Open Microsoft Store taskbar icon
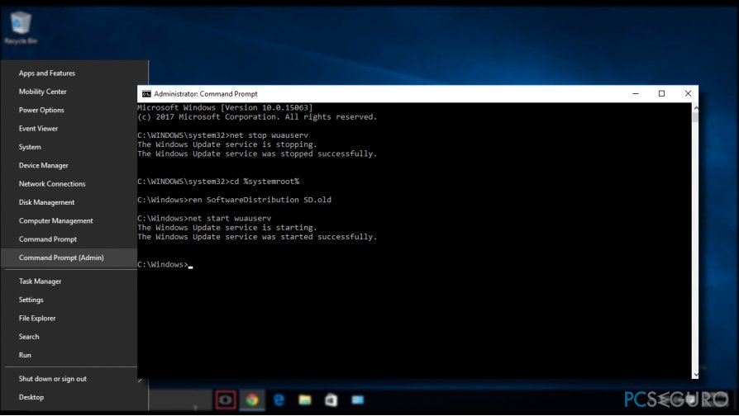The height and width of the screenshot is (416, 739). 331,400
